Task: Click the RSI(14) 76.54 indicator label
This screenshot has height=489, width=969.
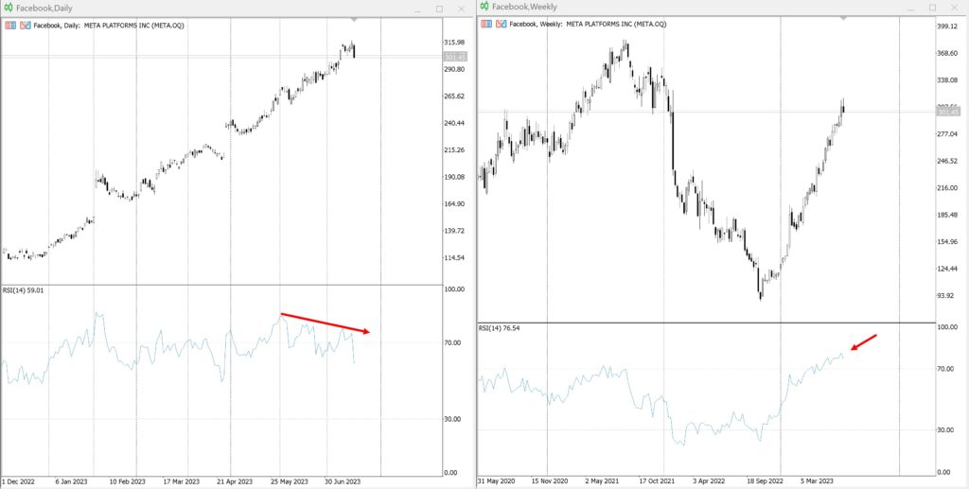Action: coord(502,328)
